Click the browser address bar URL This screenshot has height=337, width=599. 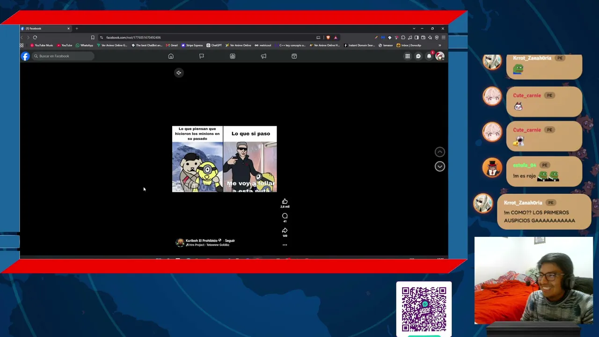click(133, 37)
